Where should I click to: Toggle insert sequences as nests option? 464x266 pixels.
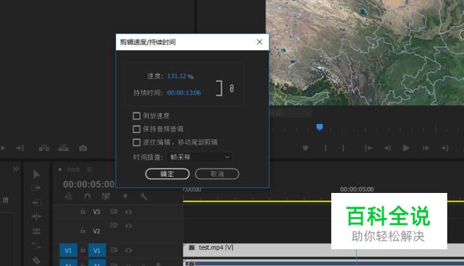(x=68, y=196)
